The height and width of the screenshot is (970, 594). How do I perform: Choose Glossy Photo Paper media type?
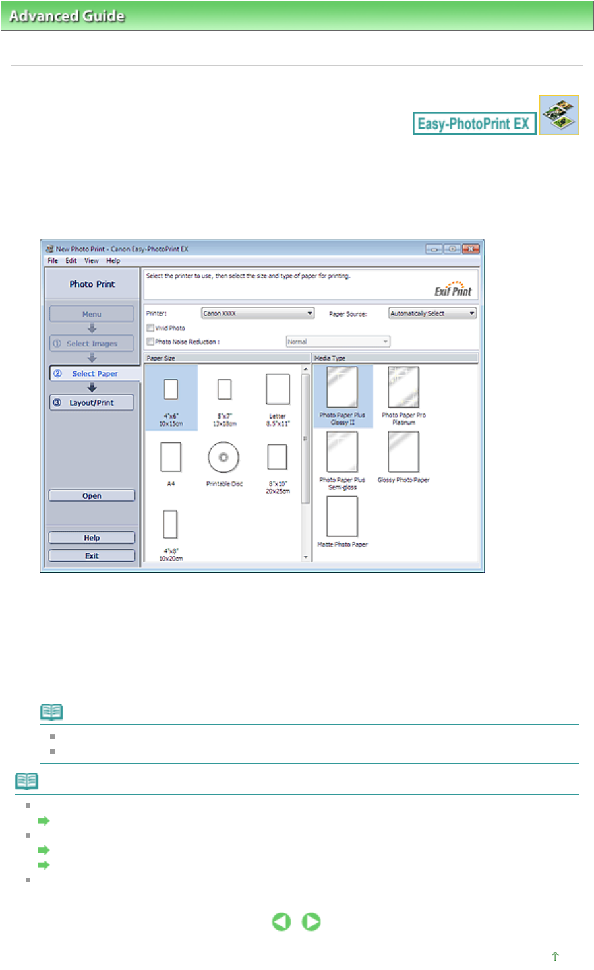pos(403,452)
